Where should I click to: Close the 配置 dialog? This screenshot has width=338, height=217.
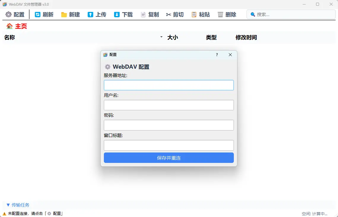230,55
